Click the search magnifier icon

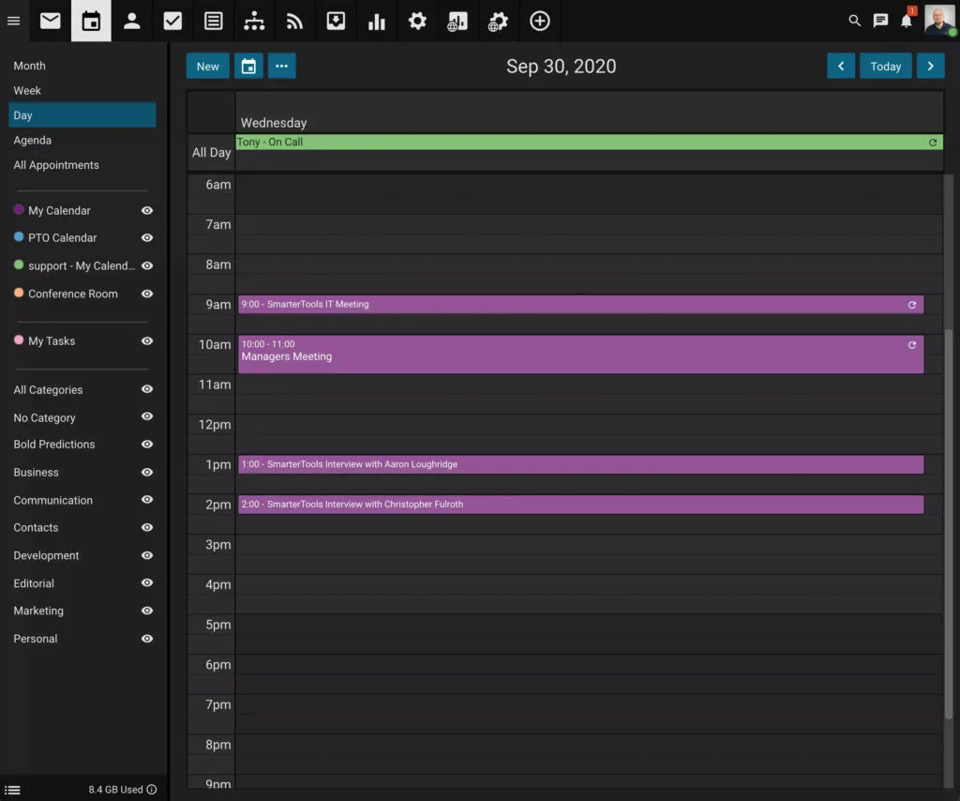coord(854,21)
